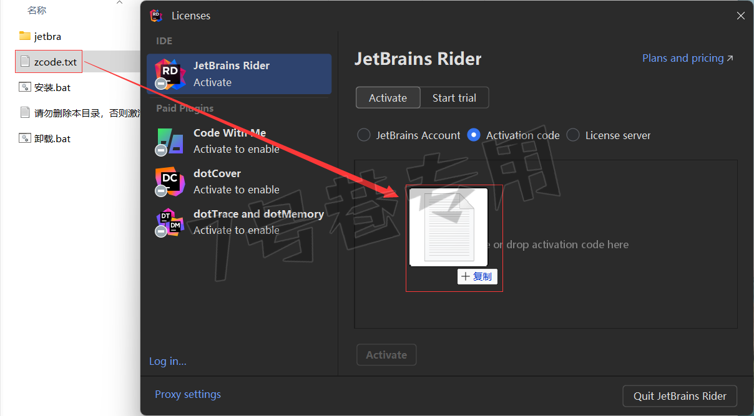Image resolution: width=754 pixels, height=416 pixels.
Task: Close the Licenses dialog
Action: tap(741, 16)
